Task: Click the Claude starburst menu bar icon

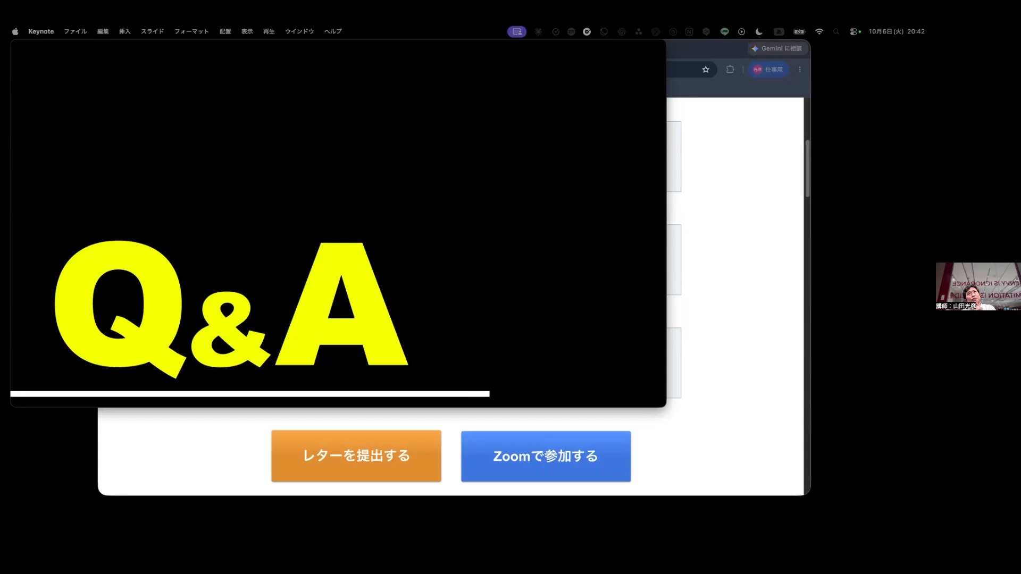Action: pyautogui.click(x=538, y=32)
